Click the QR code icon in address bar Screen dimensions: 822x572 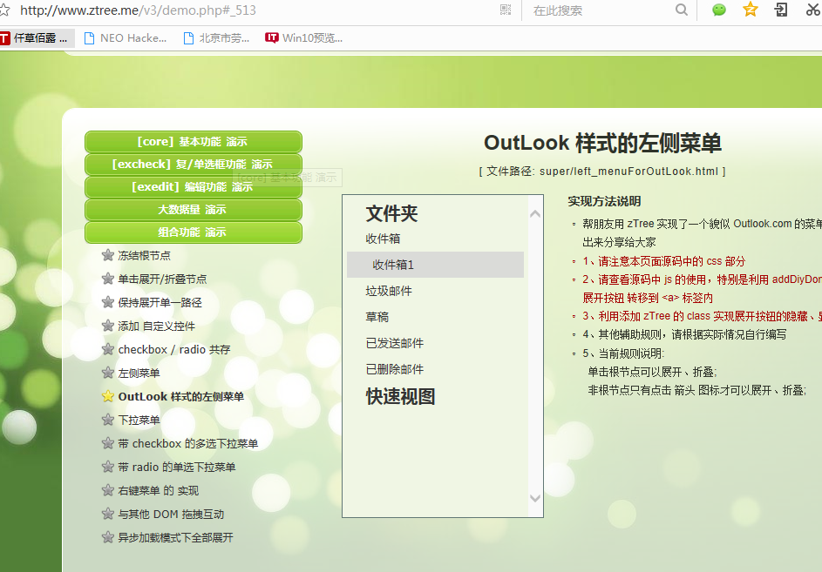(506, 10)
